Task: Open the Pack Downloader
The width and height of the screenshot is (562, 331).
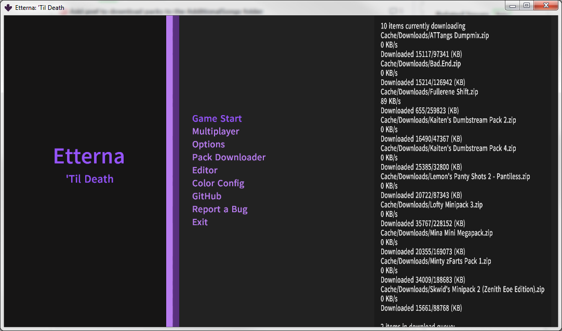Action: 229,157
